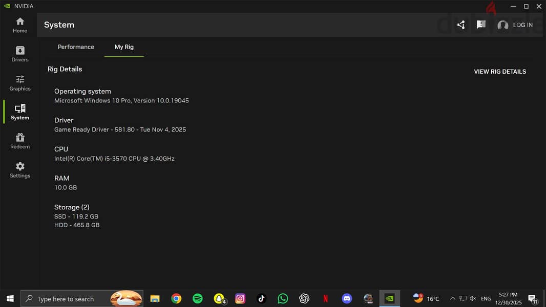This screenshot has height=307, width=546.
Task: Open the clock showing 5:27 PM
Action: point(509,299)
